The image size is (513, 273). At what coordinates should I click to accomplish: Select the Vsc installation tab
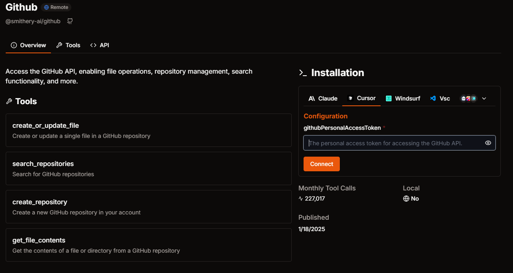click(440, 98)
